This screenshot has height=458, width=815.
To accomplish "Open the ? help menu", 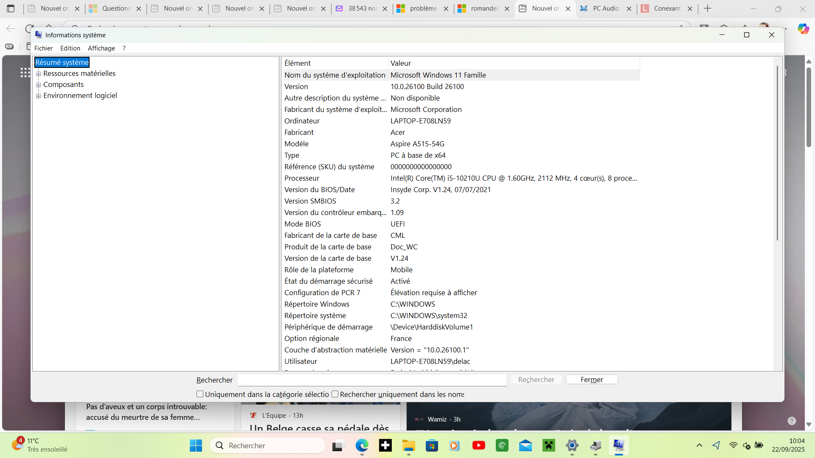I will [124, 48].
